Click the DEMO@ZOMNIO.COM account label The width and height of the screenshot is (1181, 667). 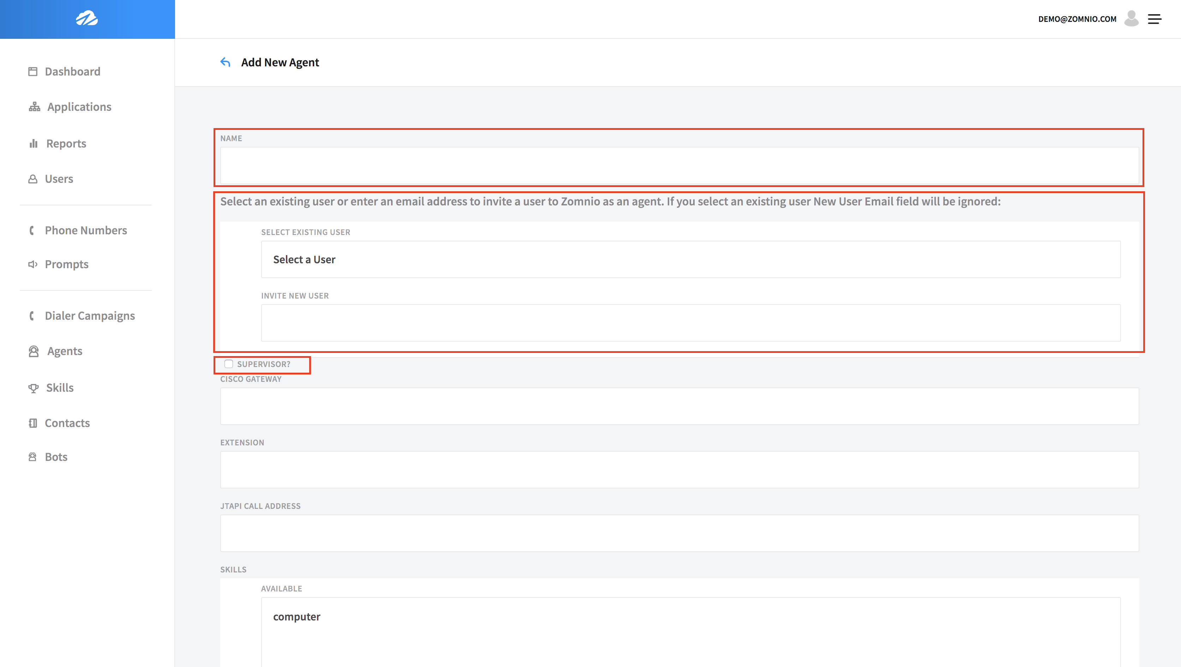[x=1077, y=19]
